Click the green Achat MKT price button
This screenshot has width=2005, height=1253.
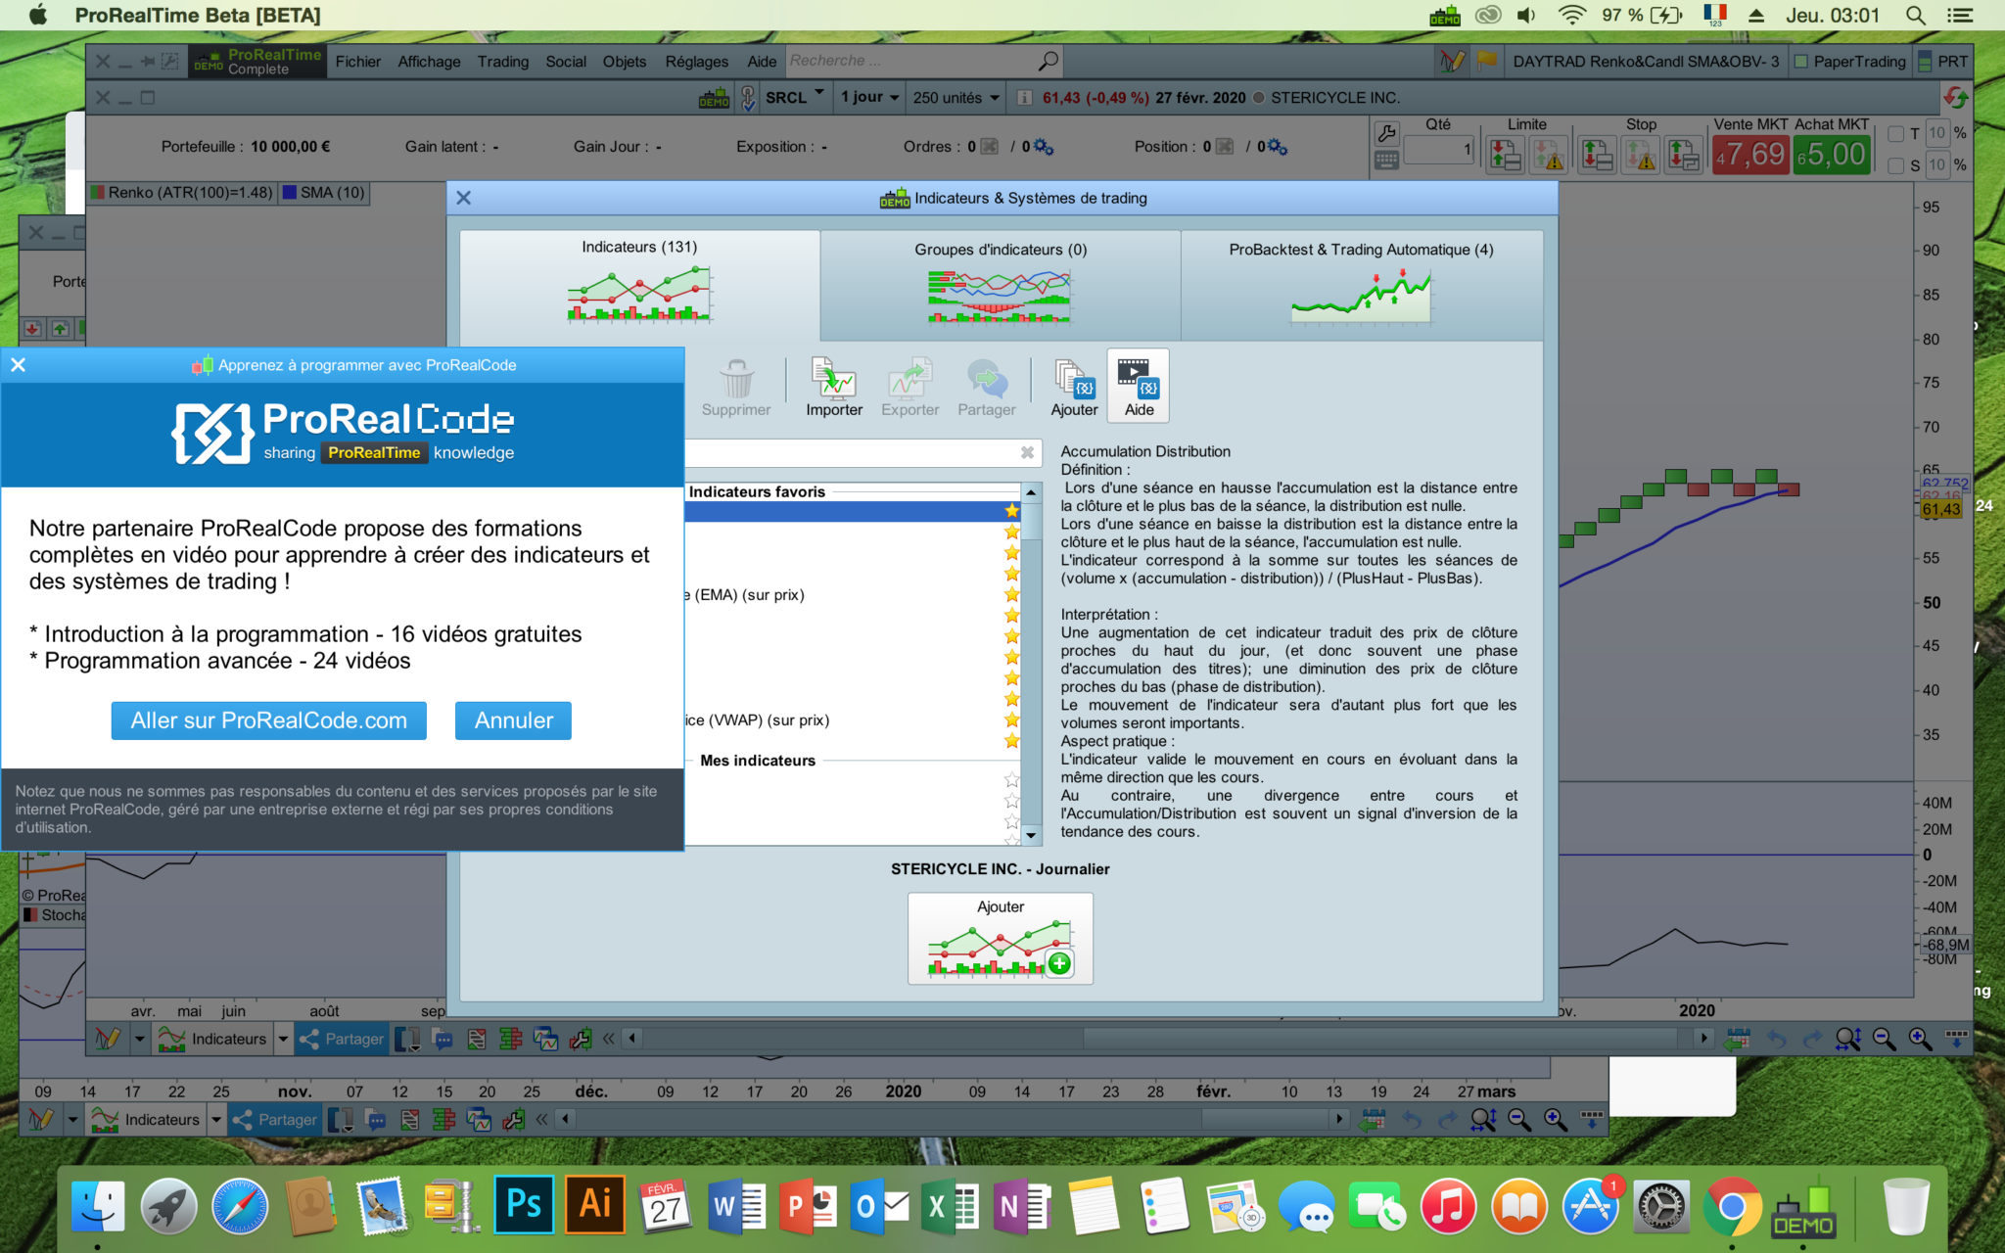(x=1832, y=155)
